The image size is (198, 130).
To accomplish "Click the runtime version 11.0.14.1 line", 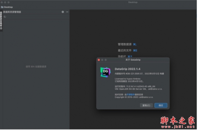I will 135,87.
